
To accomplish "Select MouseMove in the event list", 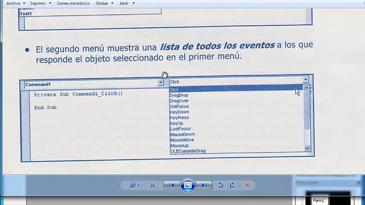I will pos(182,140).
